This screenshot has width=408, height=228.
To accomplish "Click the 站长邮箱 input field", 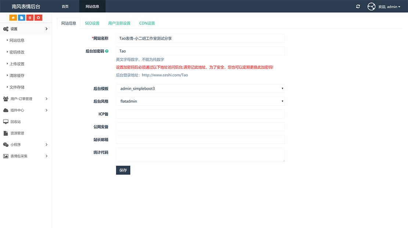I will point(200,139).
